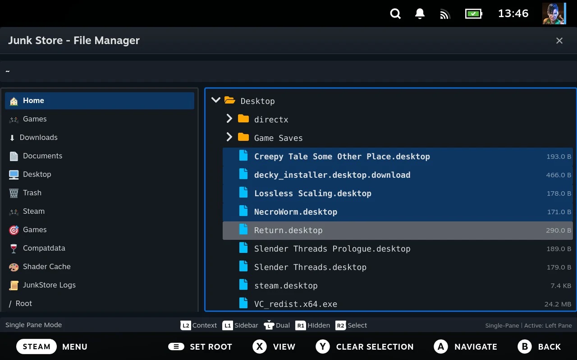The height and width of the screenshot is (360, 577).
Task: Open Compatdata in the sidebar
Action: click(x=100, y=248)
